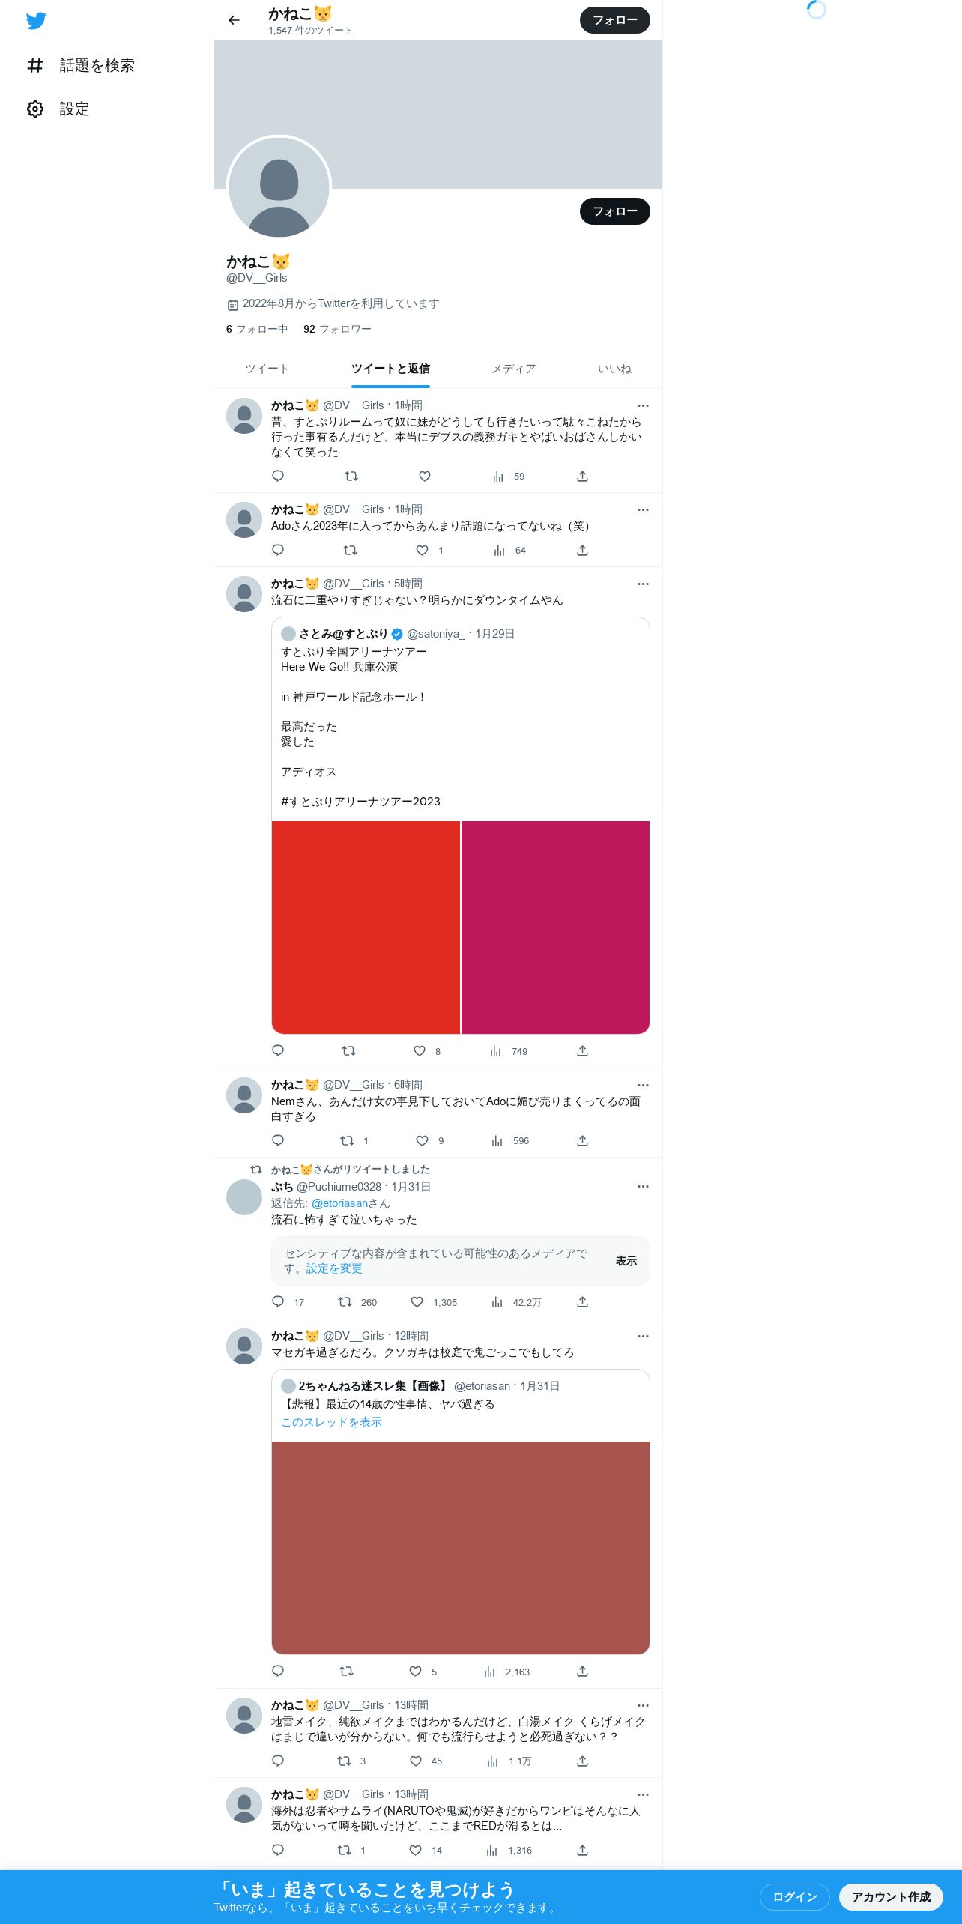962x1924 pixels.
Task: Click アカウント作成 button
Action: (x=891, y=1897)
